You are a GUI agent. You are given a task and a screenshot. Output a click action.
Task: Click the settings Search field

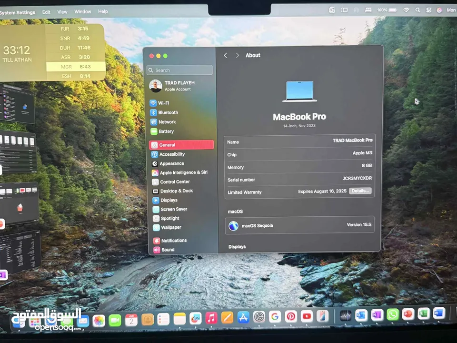tap(180, 71)
